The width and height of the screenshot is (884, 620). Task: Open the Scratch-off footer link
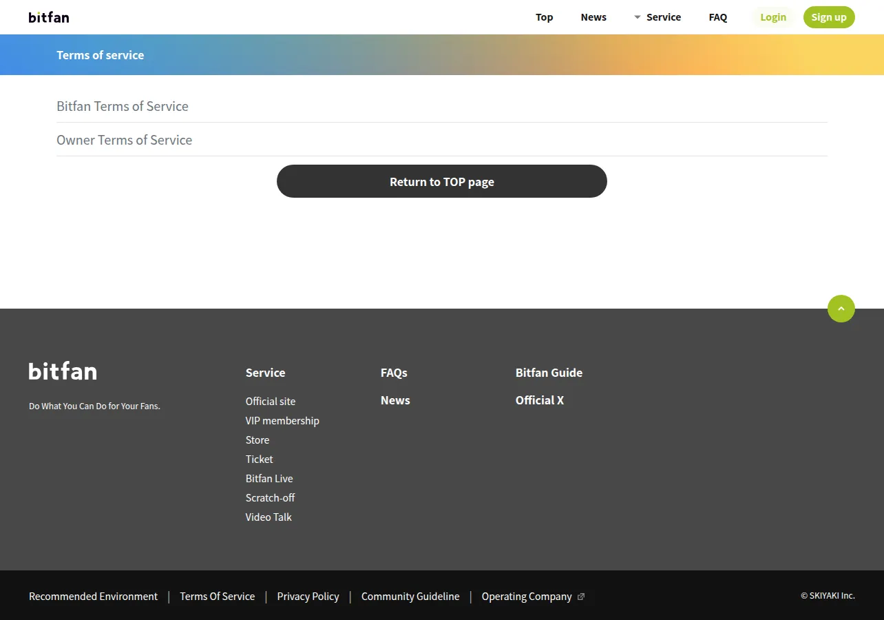(x=270, y=497)
